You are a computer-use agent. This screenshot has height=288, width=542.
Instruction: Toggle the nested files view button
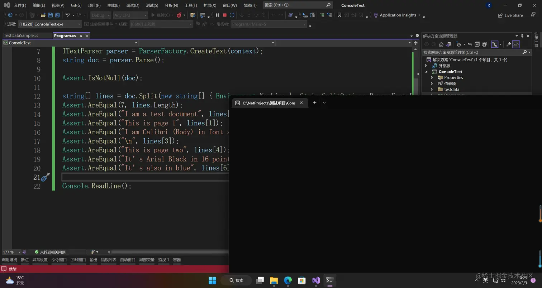(495, 44)
